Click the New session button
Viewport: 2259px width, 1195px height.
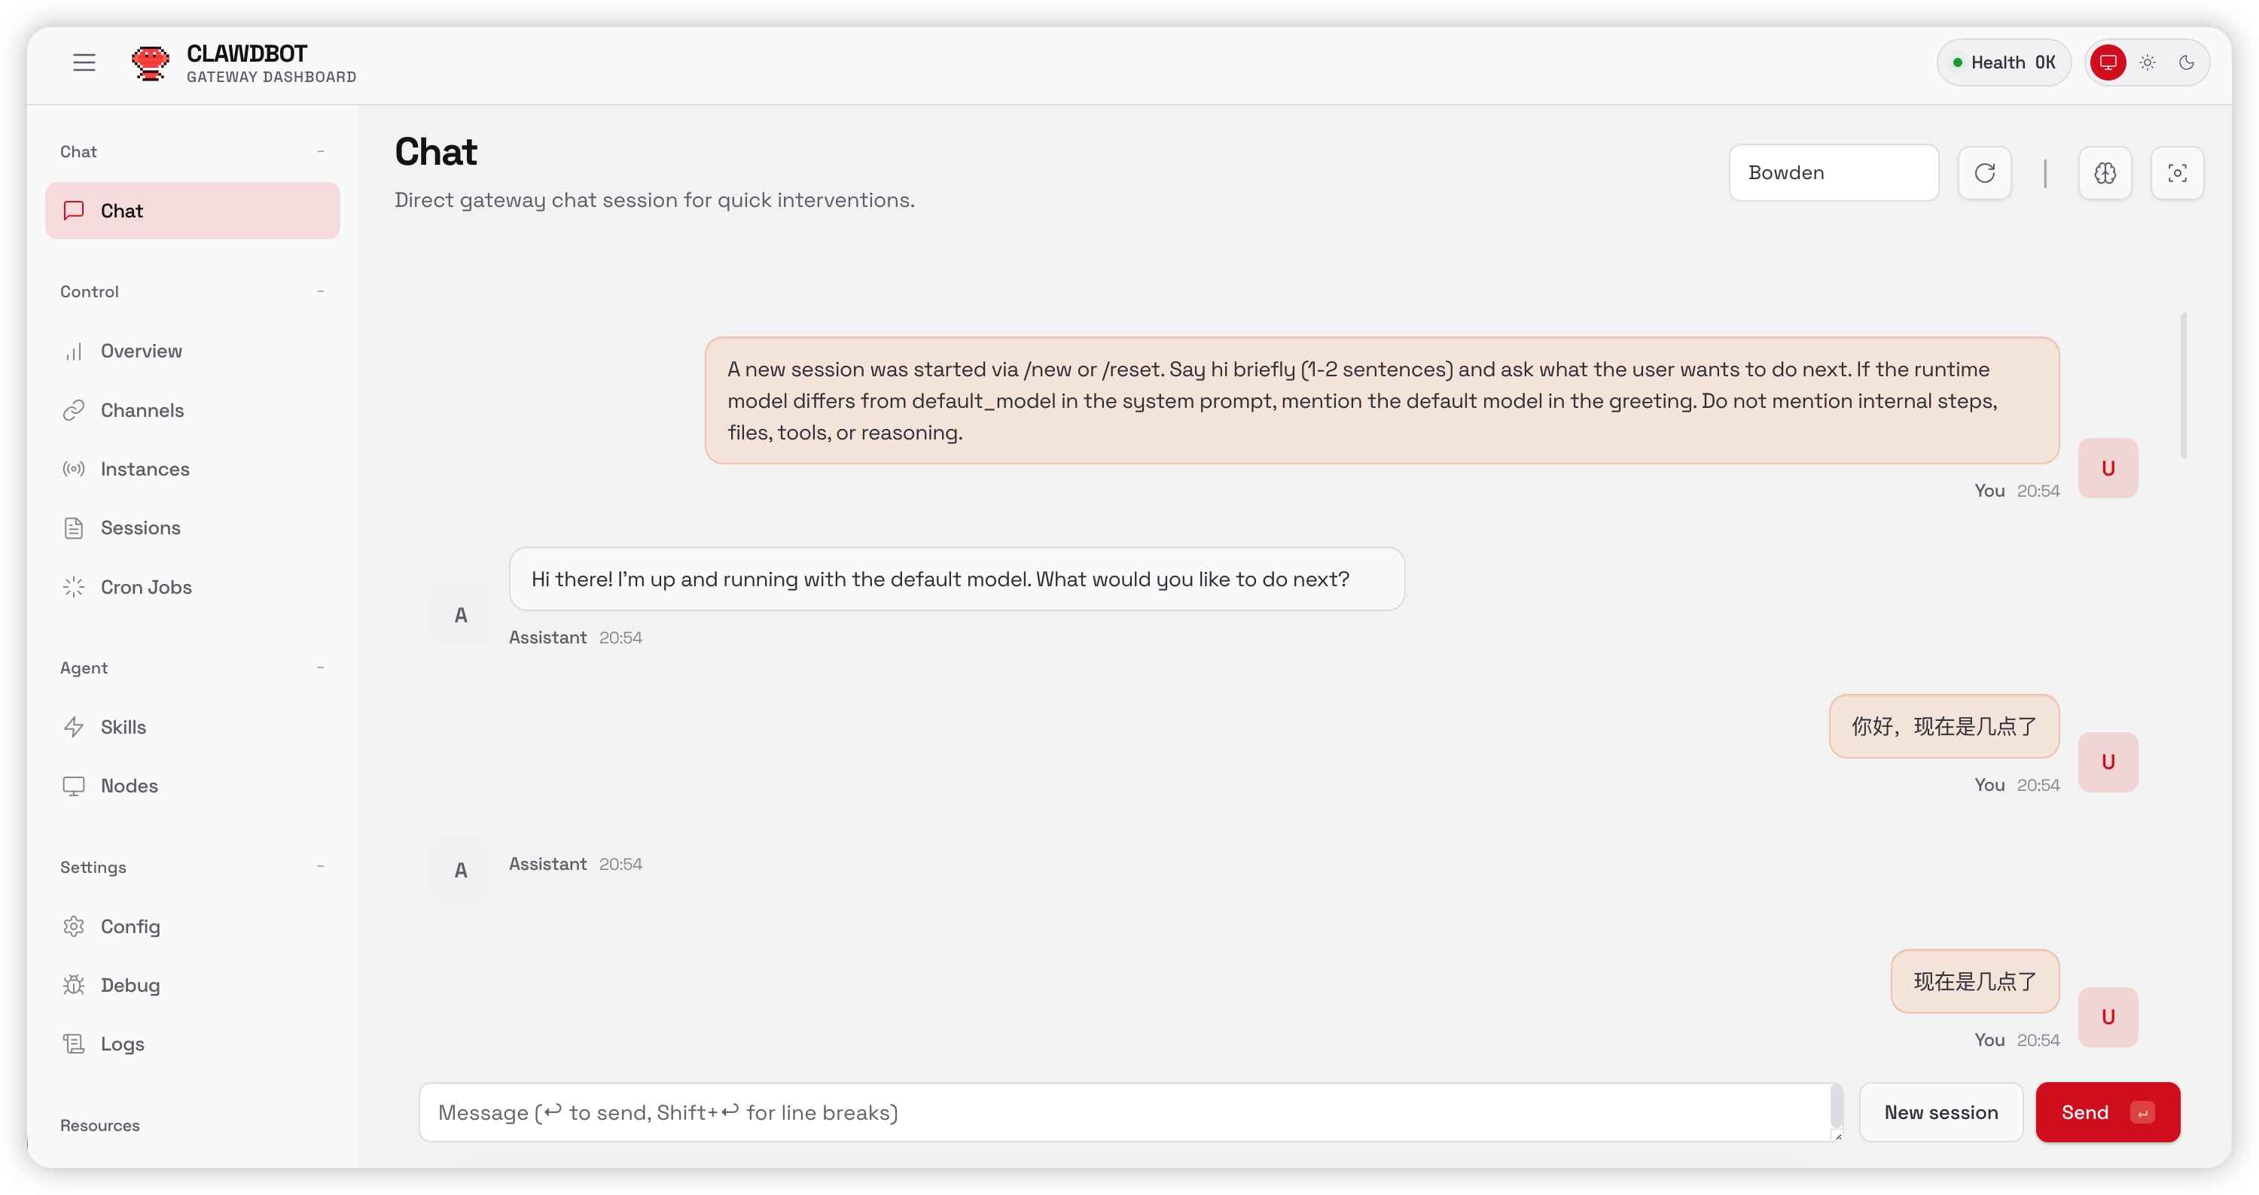[x=1940, y=1111]
